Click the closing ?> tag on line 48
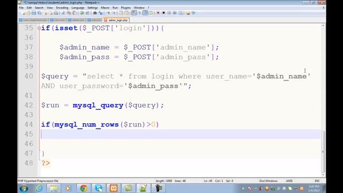The image size is (343, 193). coord(46,163)
